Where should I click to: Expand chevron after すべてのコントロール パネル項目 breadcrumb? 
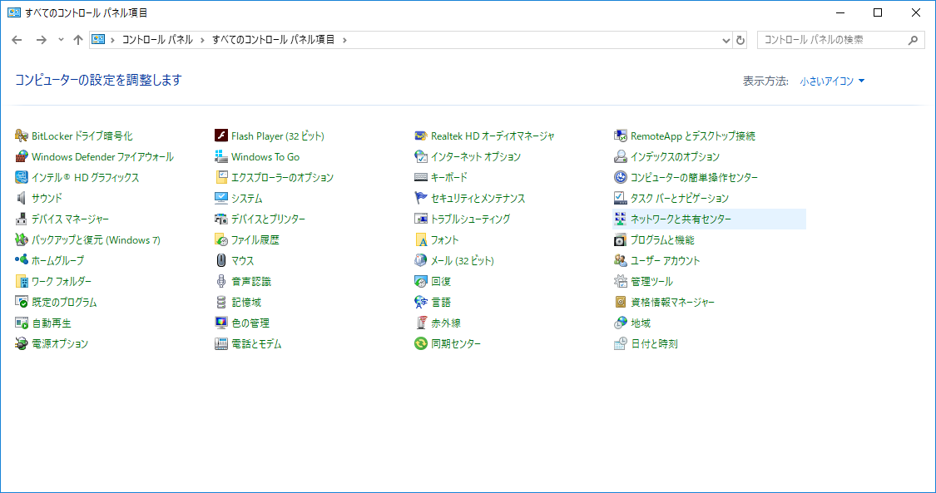344,40
